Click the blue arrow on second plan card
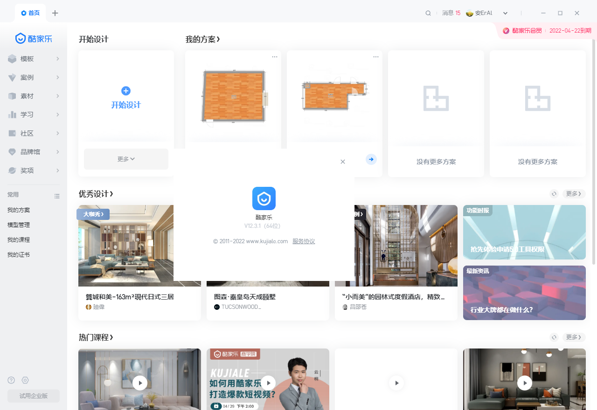This screenshot has width=597, height=410. (371, 159)
